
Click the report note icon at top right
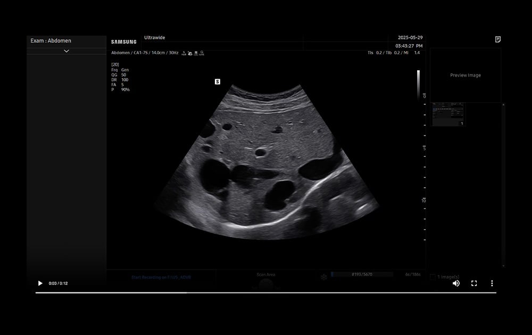coord(497,39)
